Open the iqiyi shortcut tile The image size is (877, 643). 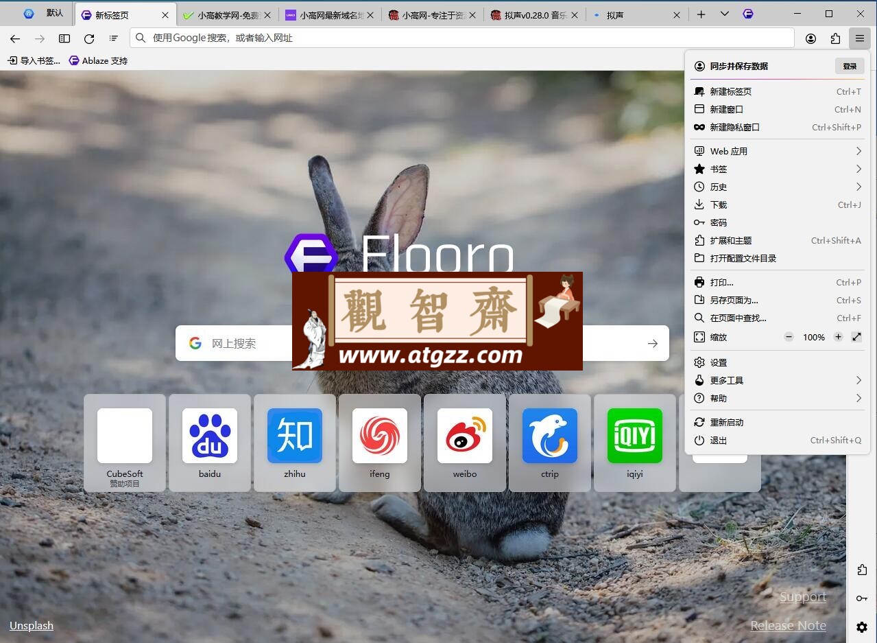(635, 443)
